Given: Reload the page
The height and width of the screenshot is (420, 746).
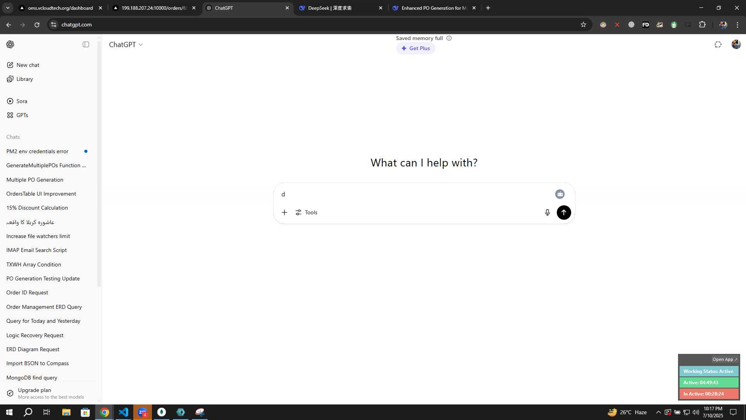Looking at the screenshot, I should point(37,24).
